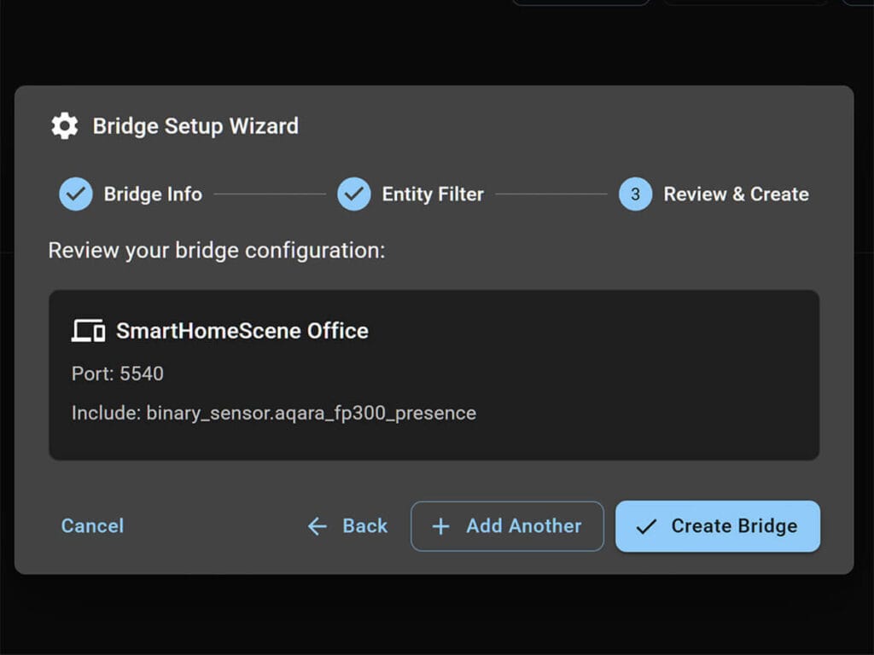Click Cancel to exit the wizard

pyautogui.click(x=92, y=526)
